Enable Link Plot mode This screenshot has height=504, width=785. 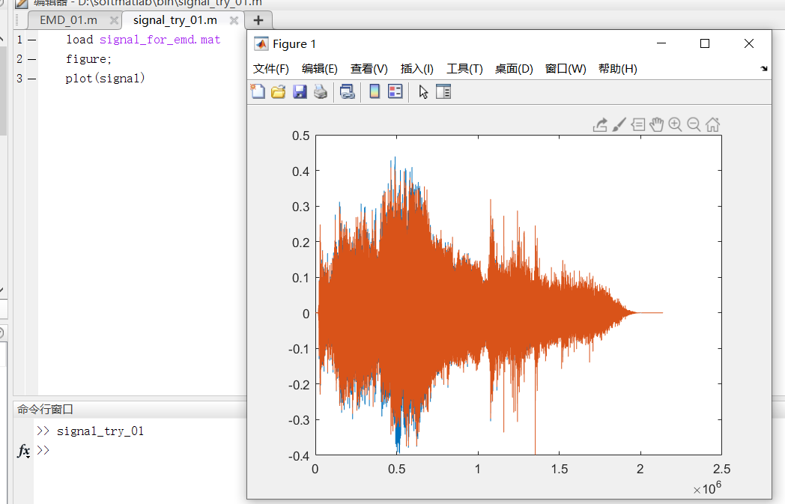346,91
